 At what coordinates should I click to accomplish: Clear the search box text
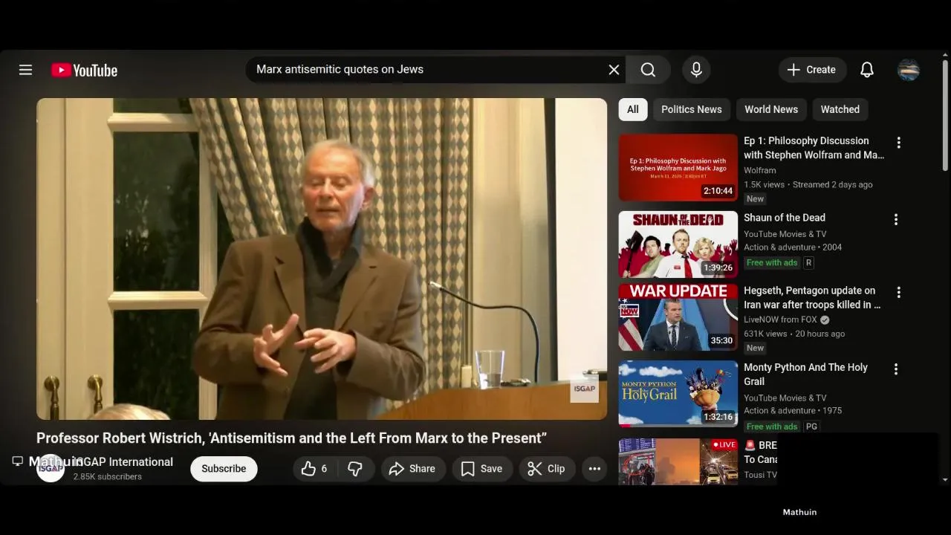pos(614,70)
